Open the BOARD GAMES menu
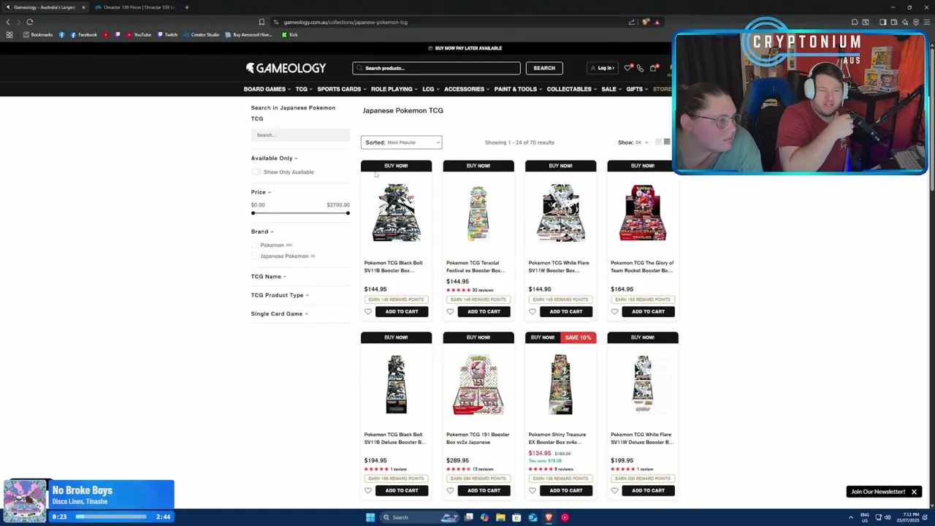Viewport: 935px width, 526px height. tap(267, 89)
